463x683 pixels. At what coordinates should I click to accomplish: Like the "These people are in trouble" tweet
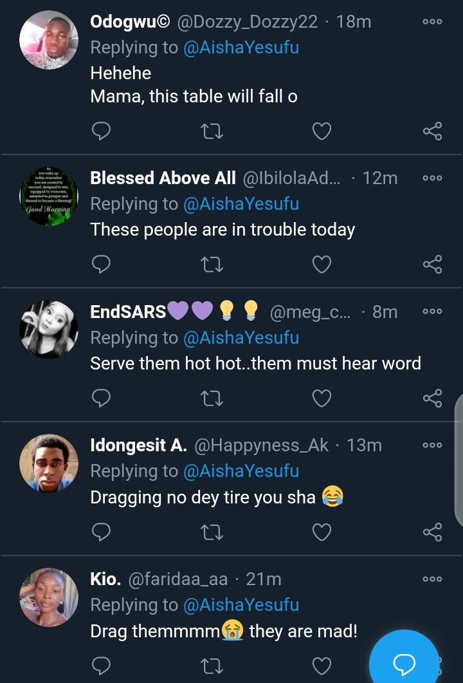coord(322,265)
